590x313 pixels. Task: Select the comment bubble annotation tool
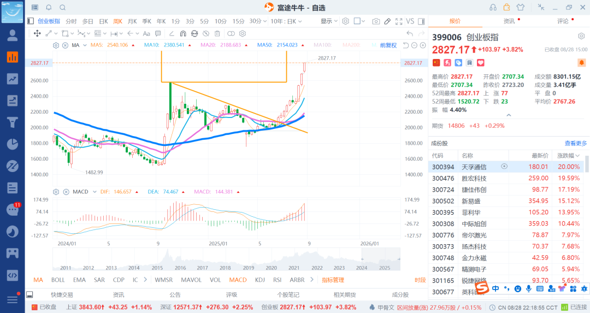(158, 33)
